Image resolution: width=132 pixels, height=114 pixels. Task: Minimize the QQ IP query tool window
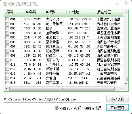coord(117,4)
